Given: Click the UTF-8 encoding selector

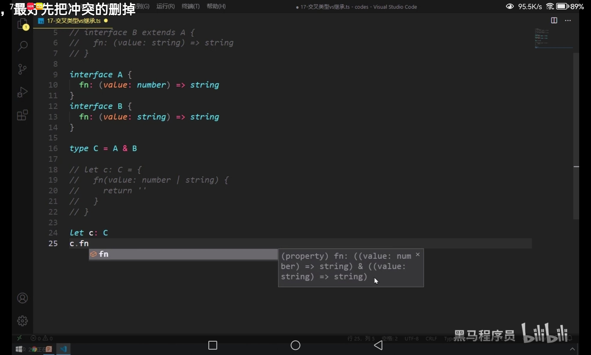Looking at the screenshot, I should 411,338.
